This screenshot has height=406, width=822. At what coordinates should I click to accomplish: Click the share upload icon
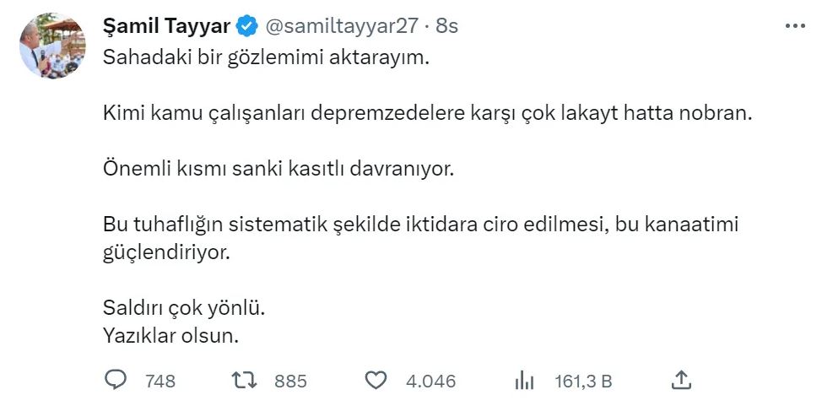tap(681, 380)
